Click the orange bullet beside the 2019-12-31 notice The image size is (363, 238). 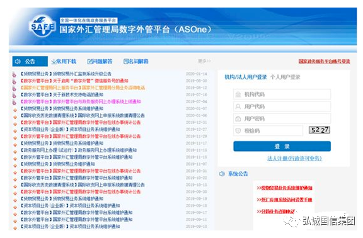coord(15,124)
